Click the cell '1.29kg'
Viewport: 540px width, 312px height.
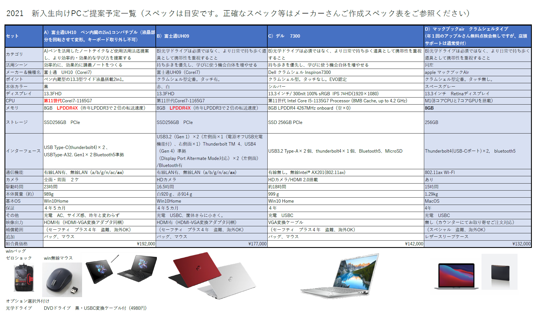(478, 194)
